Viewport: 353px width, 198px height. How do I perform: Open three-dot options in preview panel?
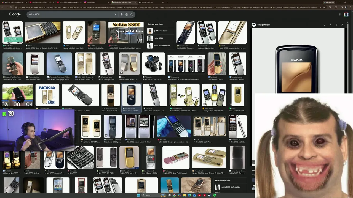point(336,25)
